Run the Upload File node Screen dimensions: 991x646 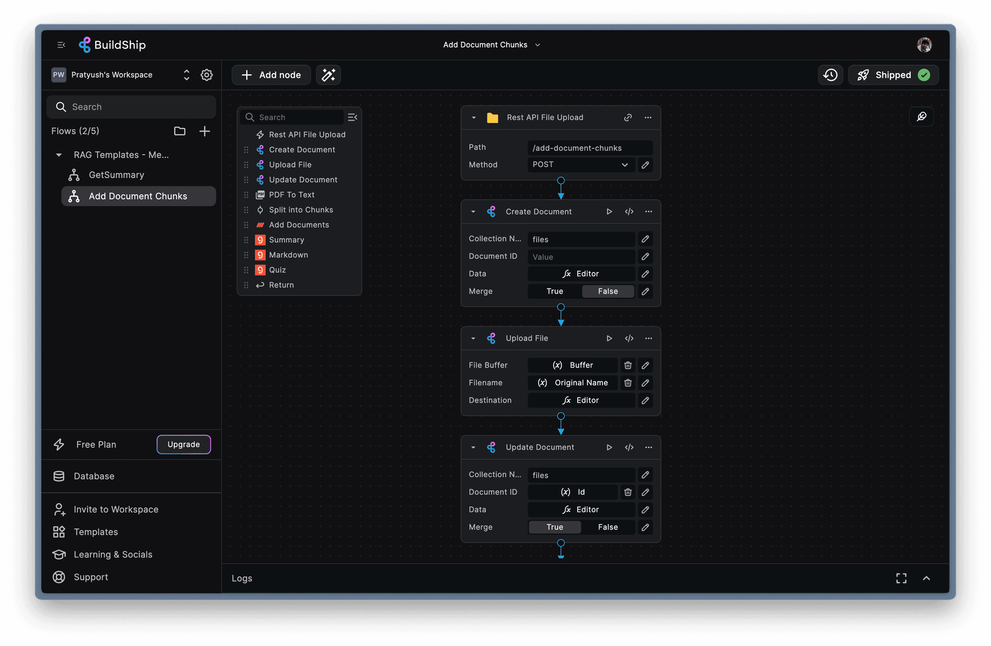click(x=609, y=338)
